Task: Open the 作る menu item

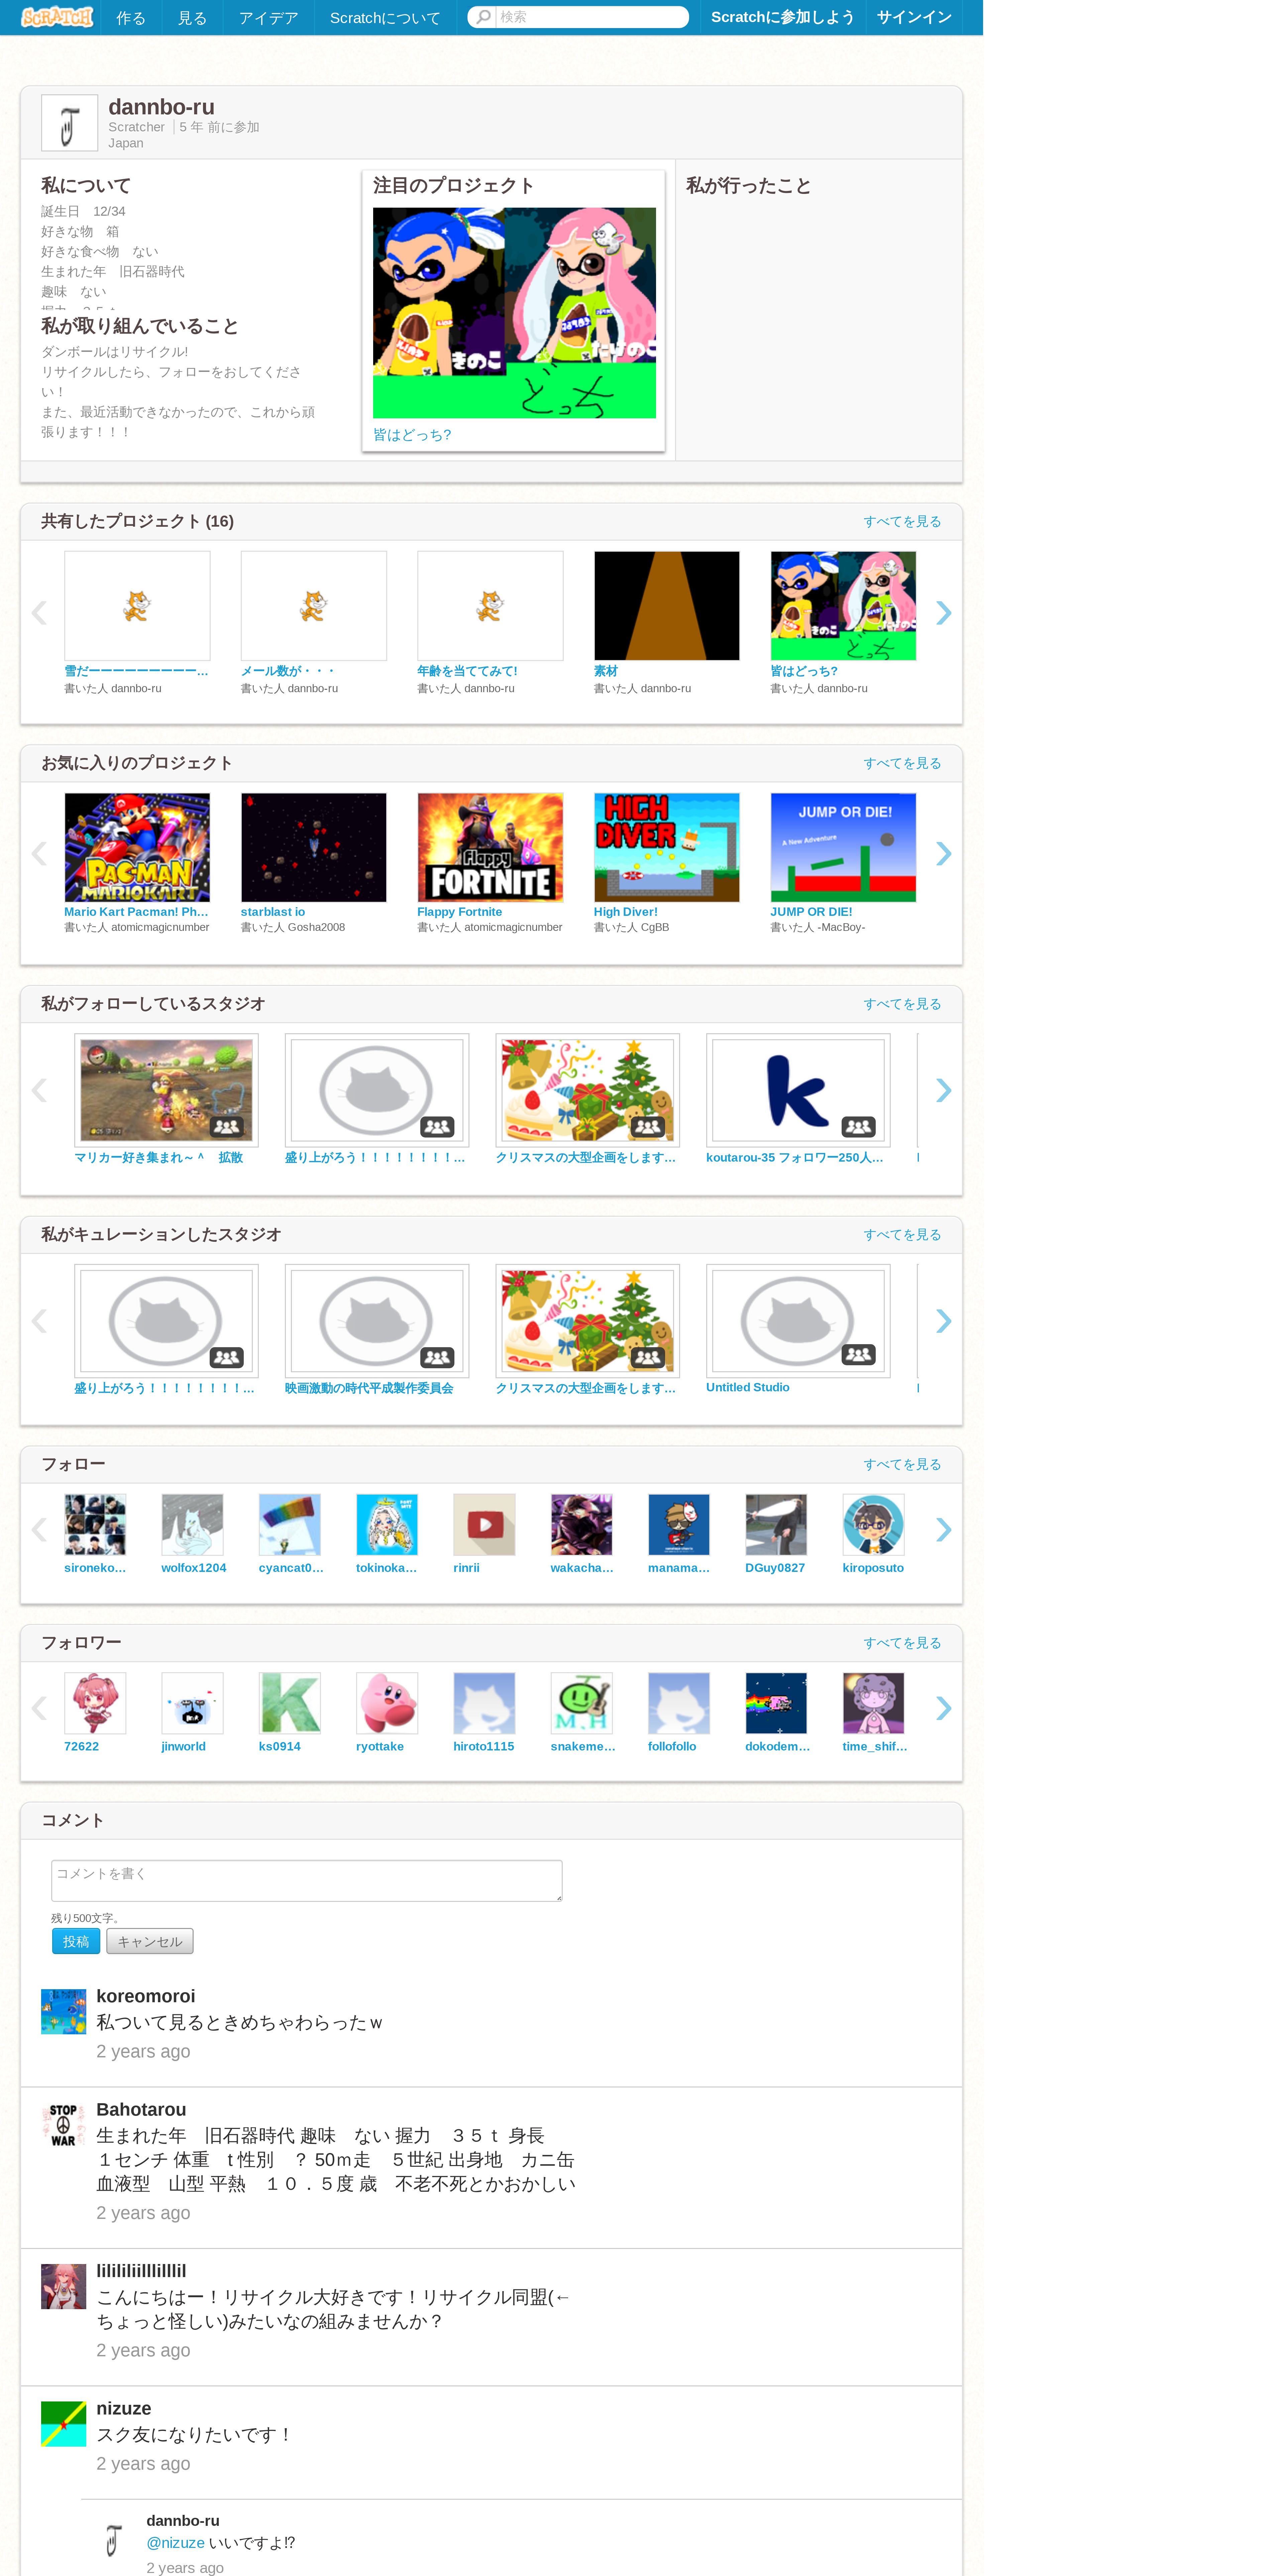Action: tap(131, 18)
